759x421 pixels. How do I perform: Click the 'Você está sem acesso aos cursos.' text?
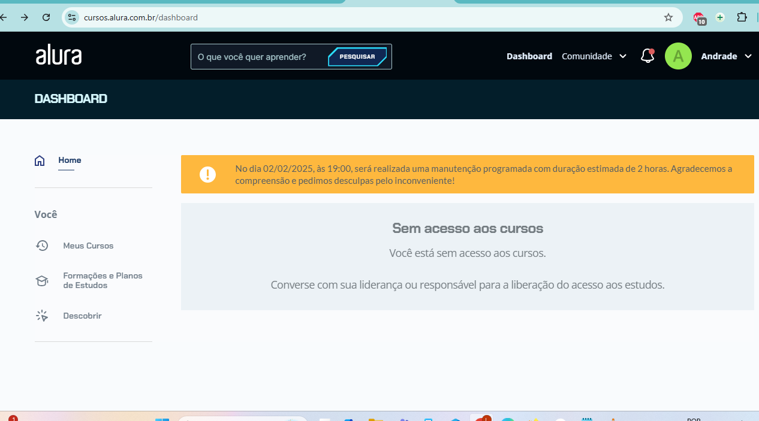coord(468,253)
